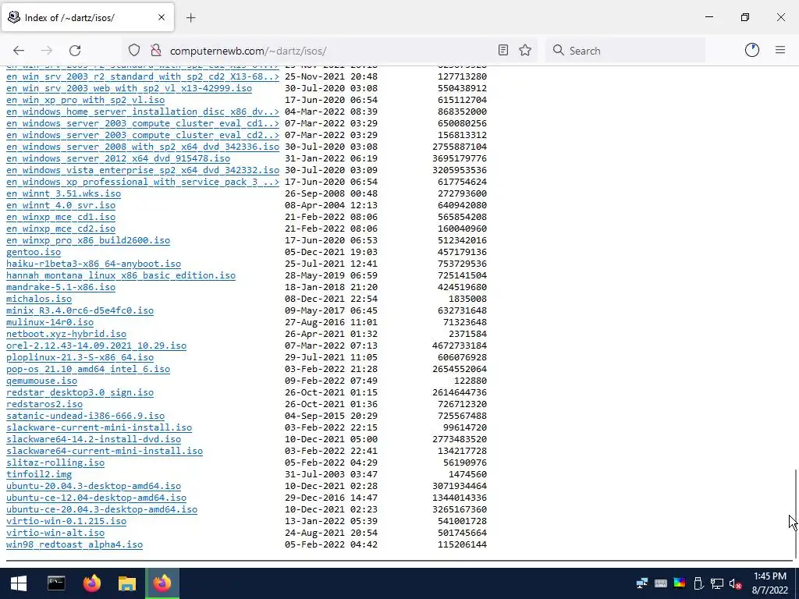Download win98_redtoast_alpha4.iso
Screen dimensions: 799x599
74,545
